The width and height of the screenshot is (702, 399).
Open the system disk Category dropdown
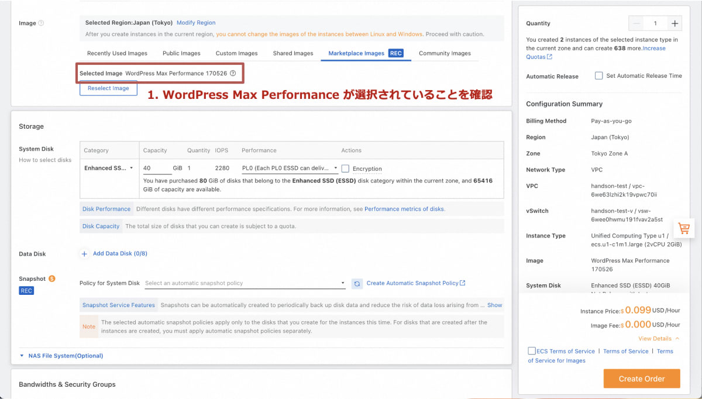[x=109, y=168]
